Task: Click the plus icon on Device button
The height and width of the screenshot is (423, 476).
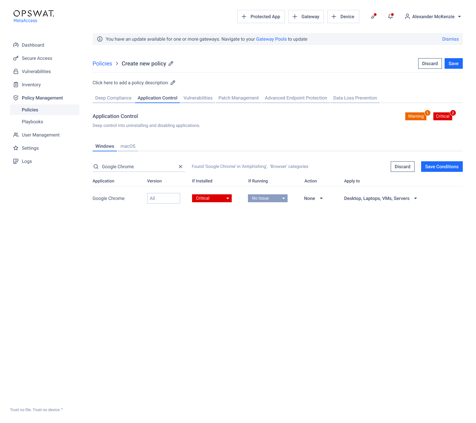Action: tap(334, 17)
